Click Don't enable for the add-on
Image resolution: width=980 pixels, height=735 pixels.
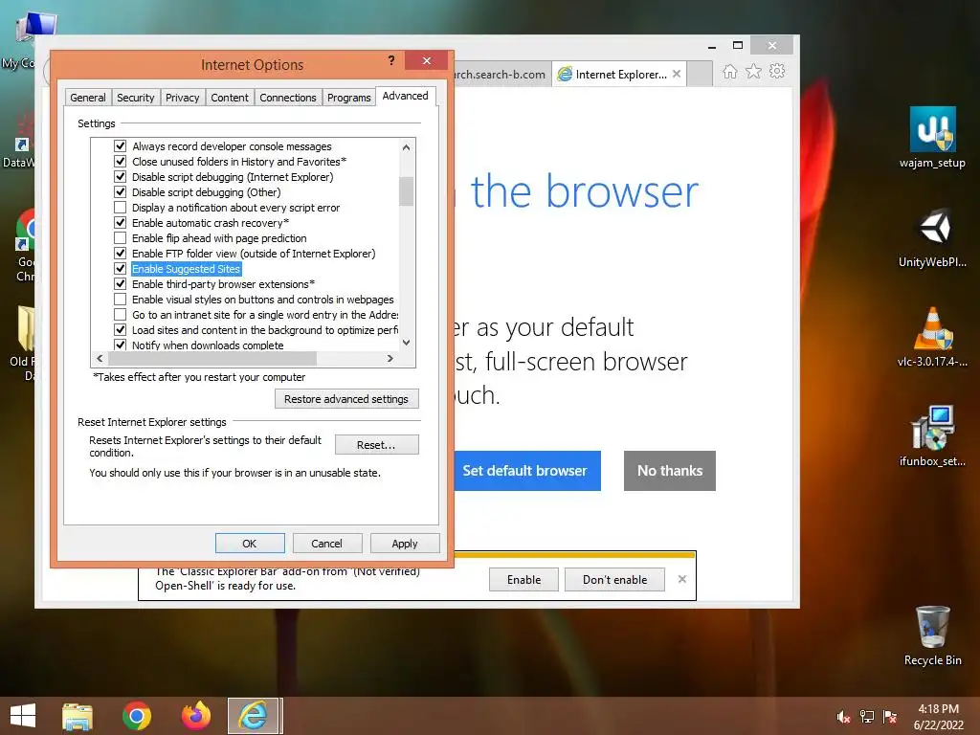615,579
